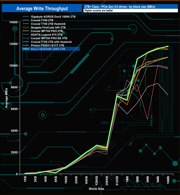This screenshot has width=180, height=195.
Task: Click the red Seagate FireCuda legend line sample
Action: 26,27
